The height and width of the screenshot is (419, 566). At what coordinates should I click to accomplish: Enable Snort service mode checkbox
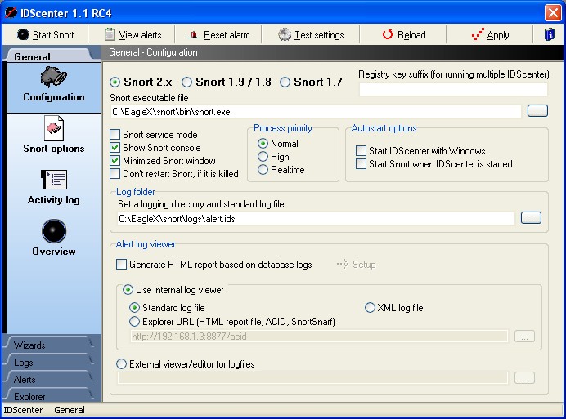[115, 135]
